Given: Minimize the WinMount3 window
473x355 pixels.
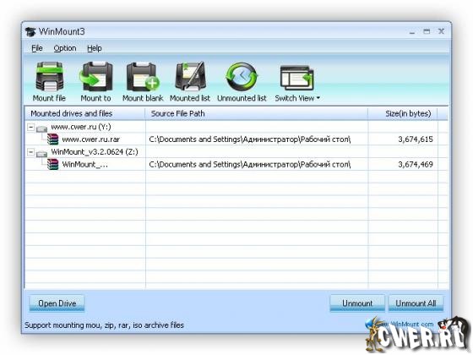Looking at the screenshot, I should tap(412, 32).
